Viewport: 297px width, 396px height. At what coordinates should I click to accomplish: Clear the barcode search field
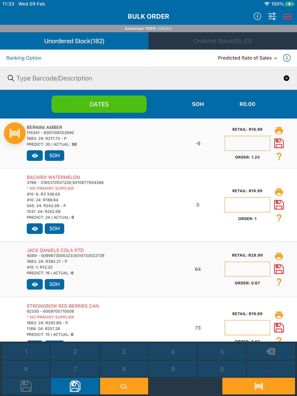[x=286, y=78]
